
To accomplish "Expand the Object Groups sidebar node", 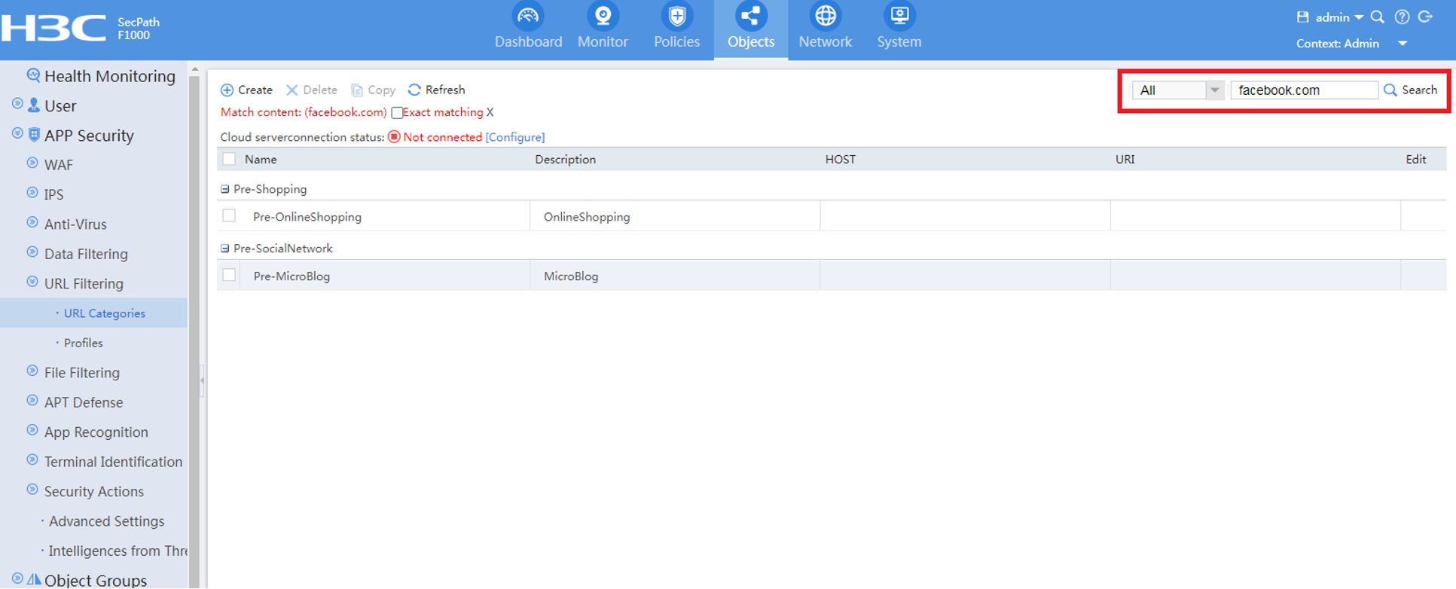I will [17, 578].
